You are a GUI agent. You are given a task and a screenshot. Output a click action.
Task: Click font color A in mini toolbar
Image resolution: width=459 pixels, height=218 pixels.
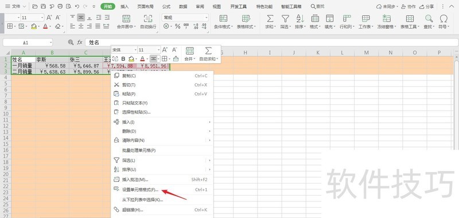coord(142,59)
